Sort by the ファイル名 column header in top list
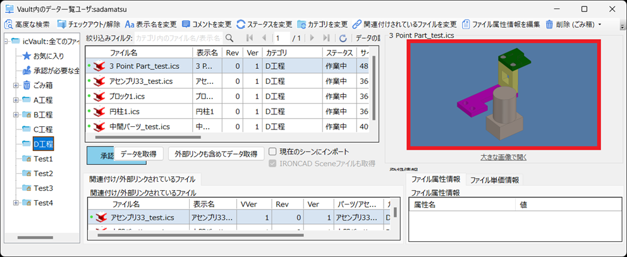The height and width of the screenshot is (257, 627). 138,52
